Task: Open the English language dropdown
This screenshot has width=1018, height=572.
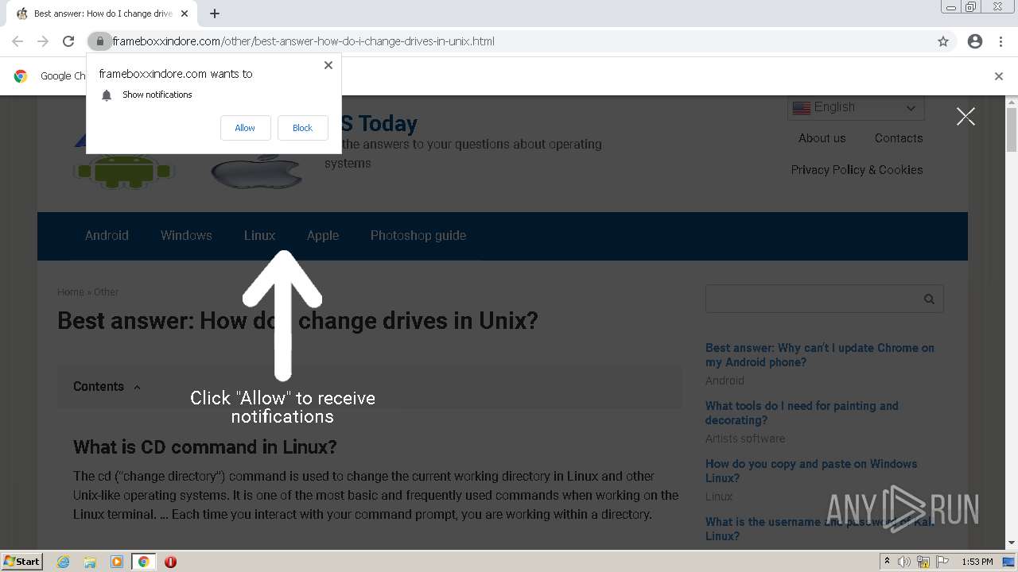Action: tap(856, 107)
